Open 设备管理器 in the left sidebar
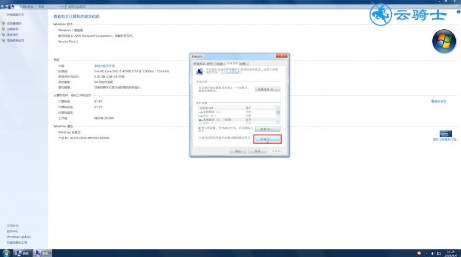The image size is (461, 257). click(x=14, y=23)
